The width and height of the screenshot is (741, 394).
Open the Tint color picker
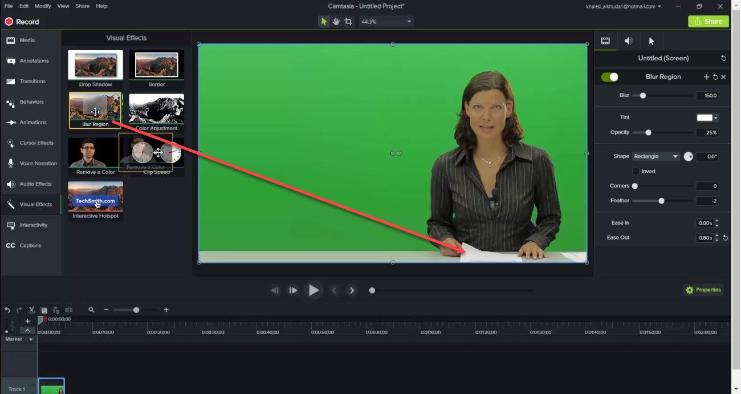pyautogui.click(x=707, y=118)
